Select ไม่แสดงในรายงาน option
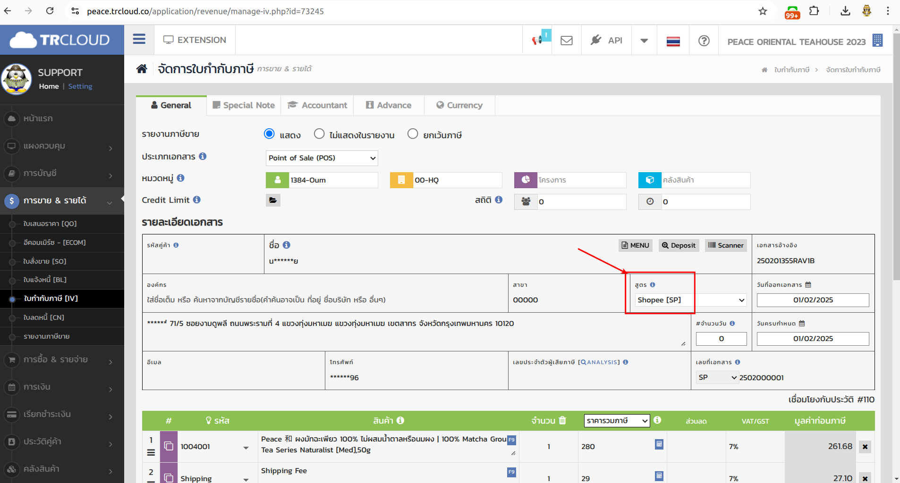 [319, 134]
